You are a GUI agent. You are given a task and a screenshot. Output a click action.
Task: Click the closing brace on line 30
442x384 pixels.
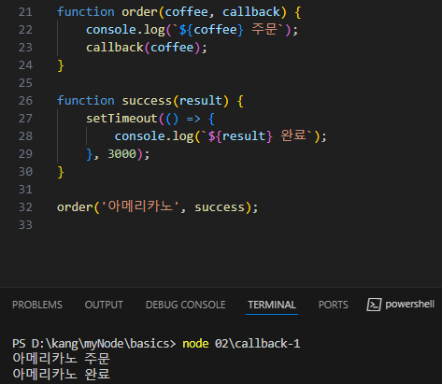pyautogui.click(x=61, y=172)
